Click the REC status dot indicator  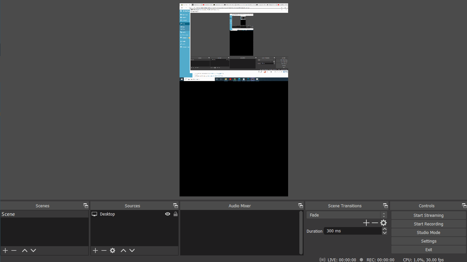361,260
